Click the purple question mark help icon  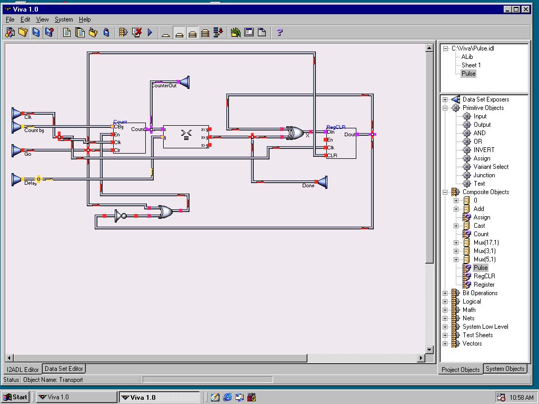pyautogui.click(x=280, y=33)
